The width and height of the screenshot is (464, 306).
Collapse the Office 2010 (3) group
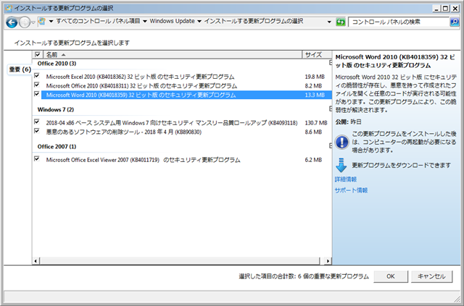(x=331, y=63)
